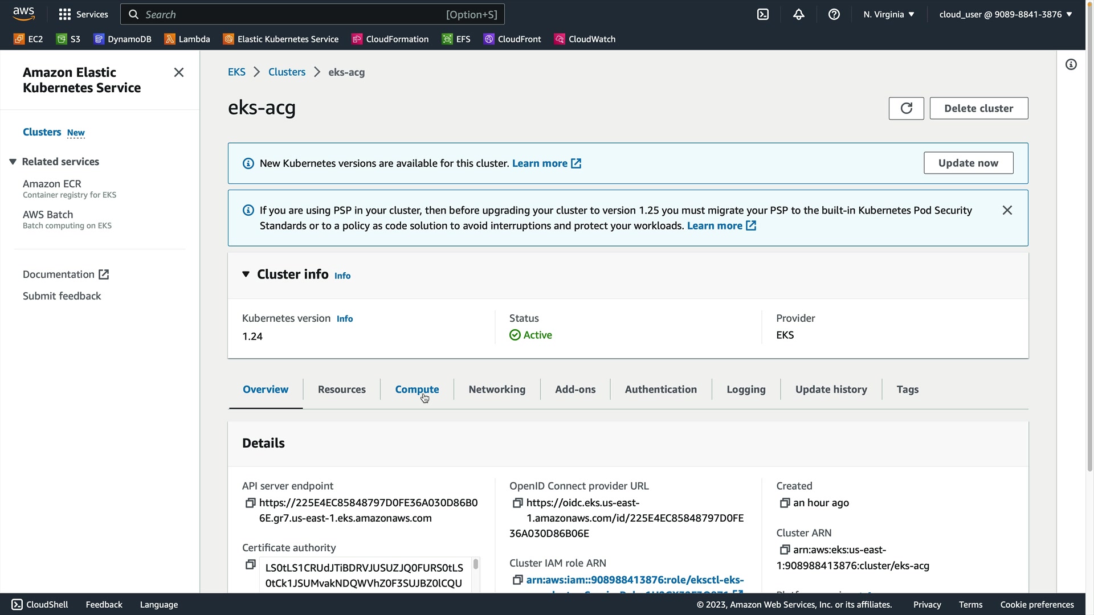Image resolution: width=1094 pixels, height=615 pixels.
Task: Refresh the eks-acg cluster page
Action: tap(906, 108)
